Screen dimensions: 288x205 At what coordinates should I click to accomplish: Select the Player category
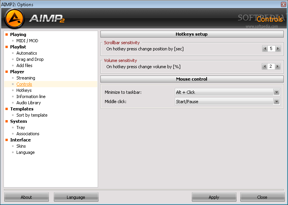pyautogui.click(x=17, y=72)
